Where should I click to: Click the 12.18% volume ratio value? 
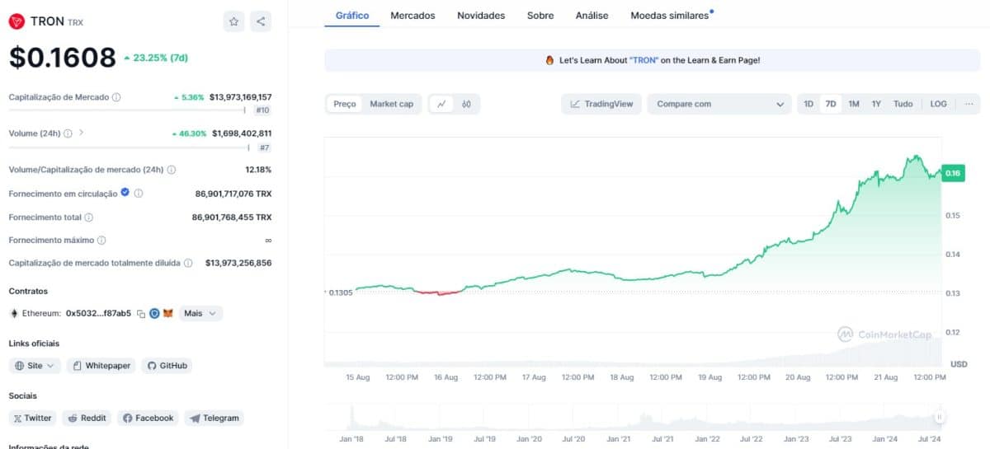click(258, 170)
